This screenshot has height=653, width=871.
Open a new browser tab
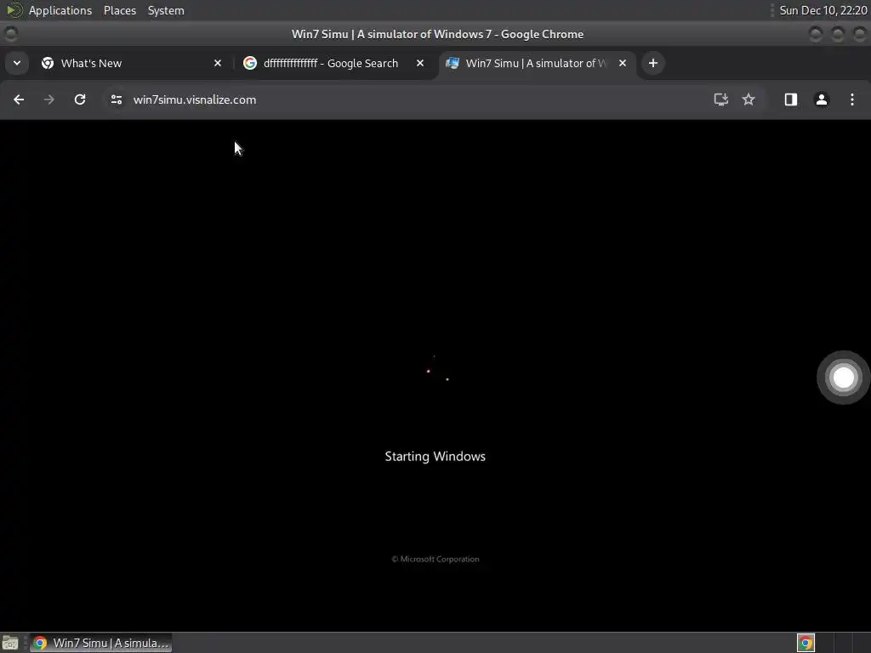click(x=652, y=63)
